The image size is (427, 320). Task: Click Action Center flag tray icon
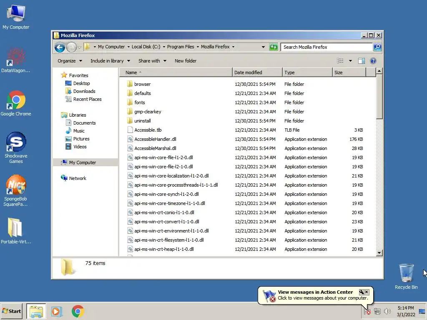367,311
